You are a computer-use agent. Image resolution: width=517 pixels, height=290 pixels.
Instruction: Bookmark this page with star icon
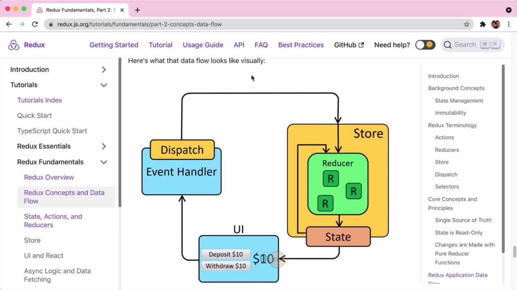(466, 24)
